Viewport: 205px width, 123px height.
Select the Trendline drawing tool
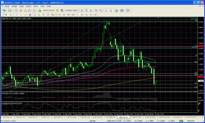[26, 15]
